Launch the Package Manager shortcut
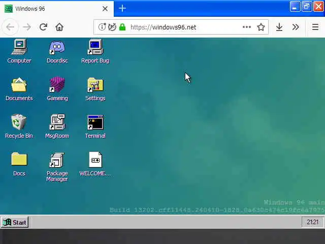 click(x=57, y=167)
